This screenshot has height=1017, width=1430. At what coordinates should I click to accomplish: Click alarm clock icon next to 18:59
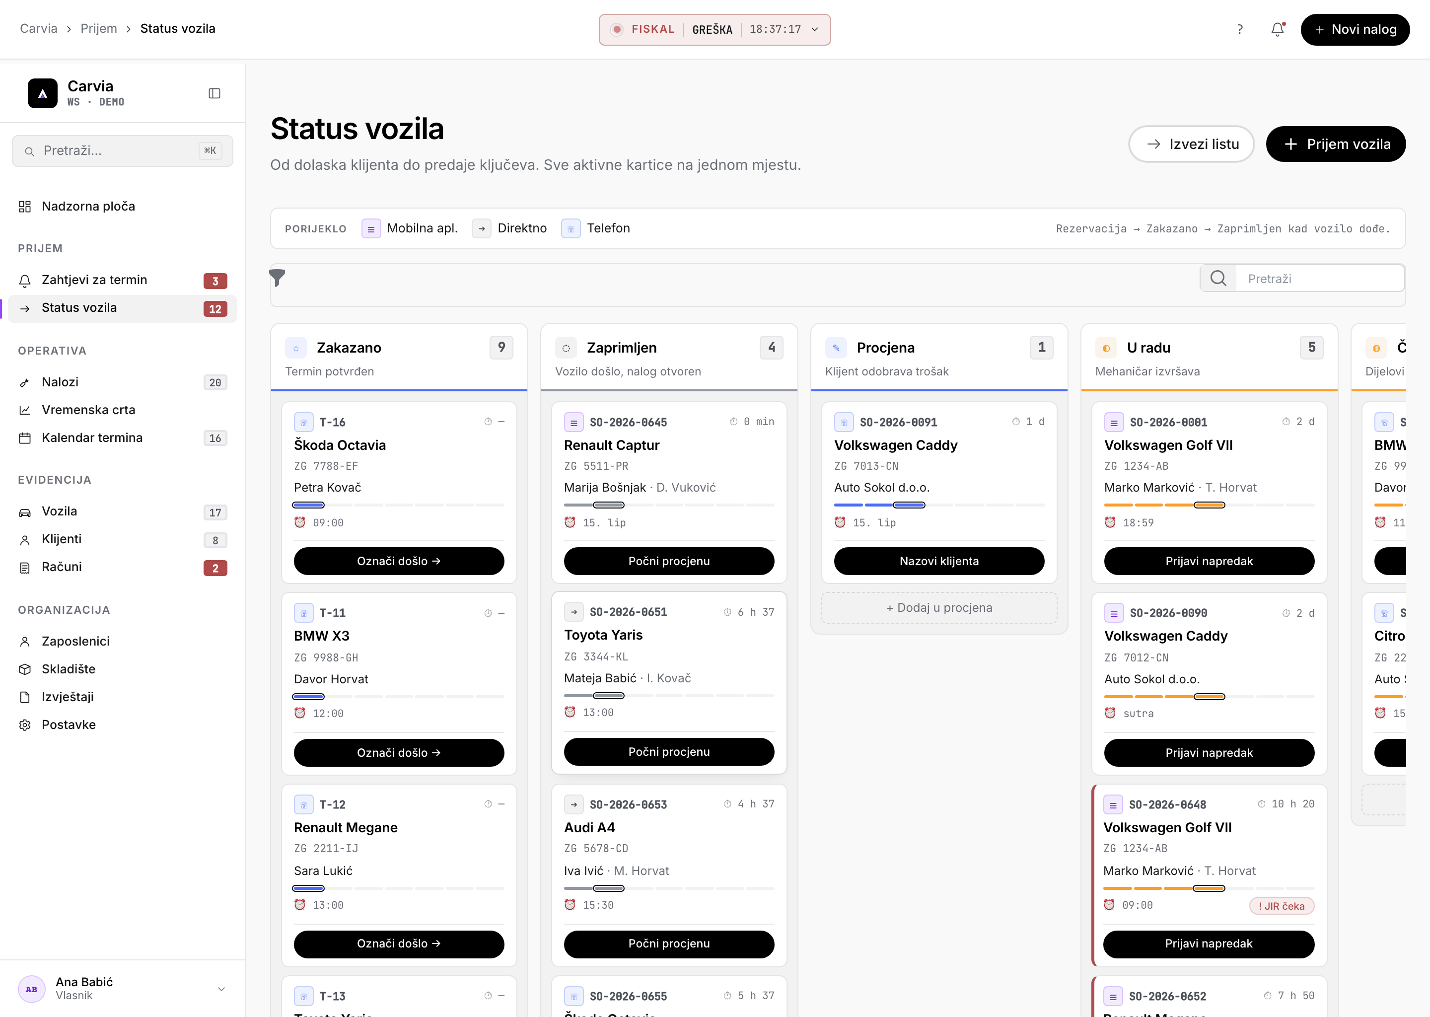(1110, 522)
